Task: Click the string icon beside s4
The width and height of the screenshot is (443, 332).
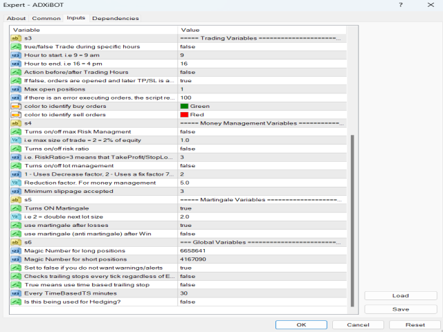Action: pos(16,123)
